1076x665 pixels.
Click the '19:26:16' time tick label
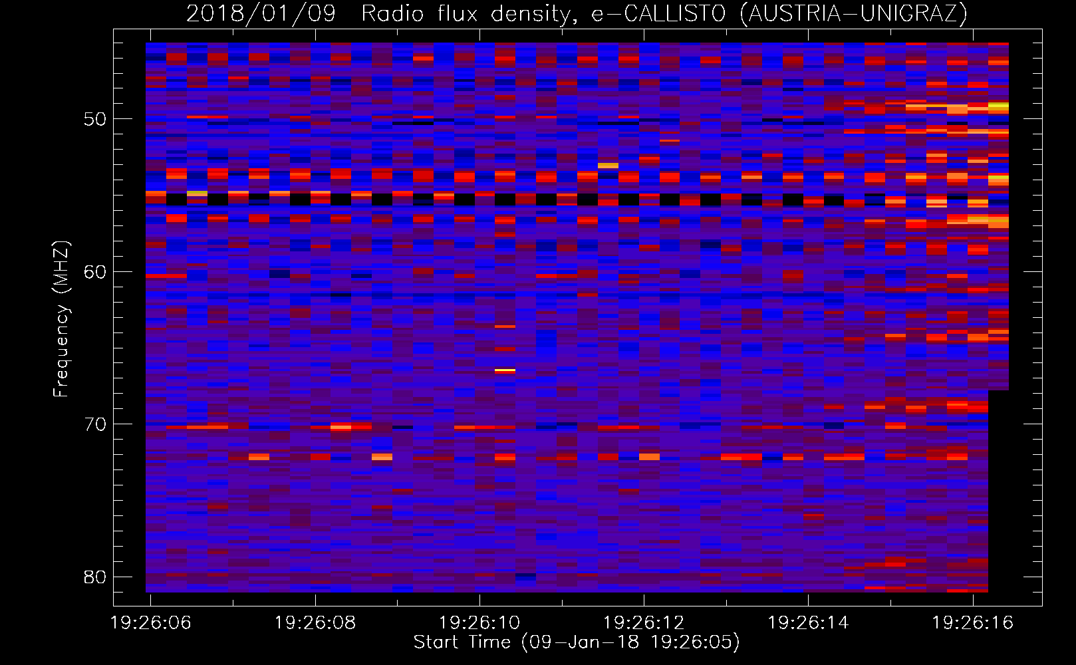[x=973, y=623]
